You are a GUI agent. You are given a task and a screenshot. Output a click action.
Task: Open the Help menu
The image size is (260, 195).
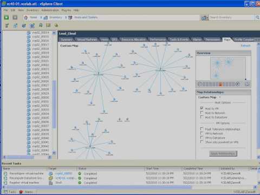[76, 10]
